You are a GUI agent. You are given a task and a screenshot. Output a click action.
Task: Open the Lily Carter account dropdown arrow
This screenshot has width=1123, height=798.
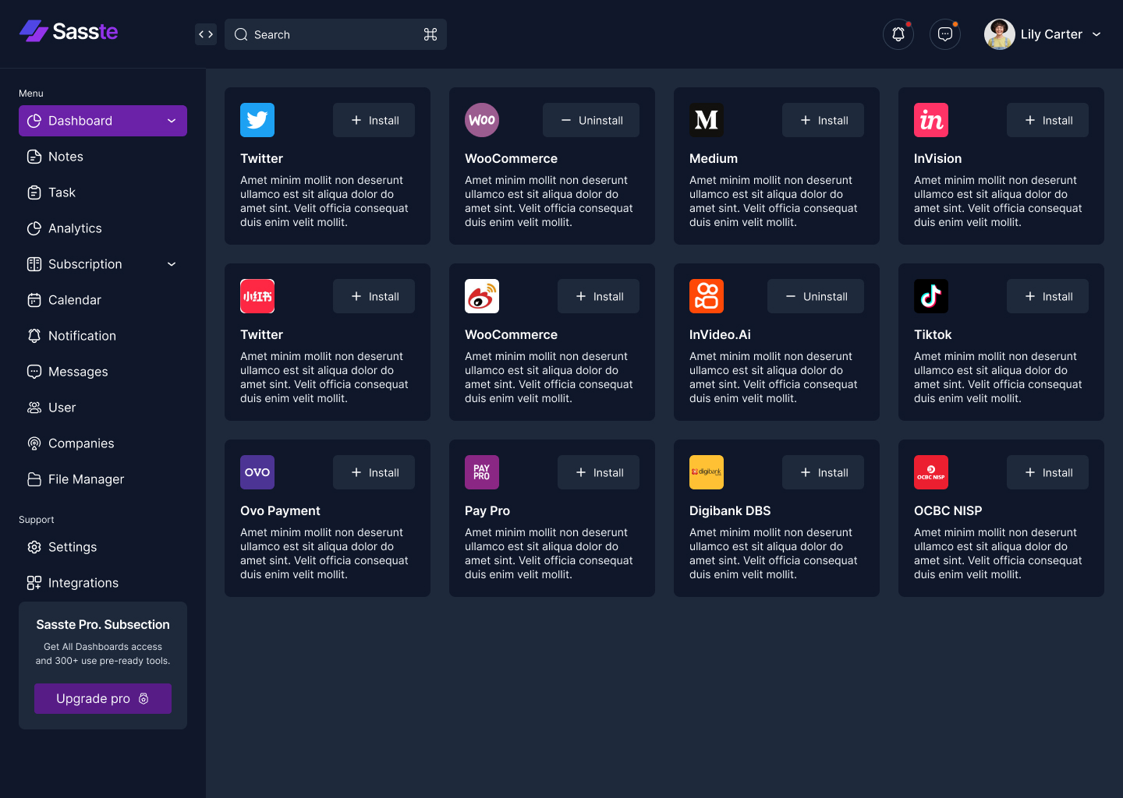[1096, 34]
